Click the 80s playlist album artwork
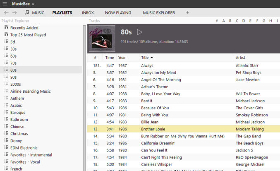The height and width of the screenshot is (171, 280). [x=102, y=39]
